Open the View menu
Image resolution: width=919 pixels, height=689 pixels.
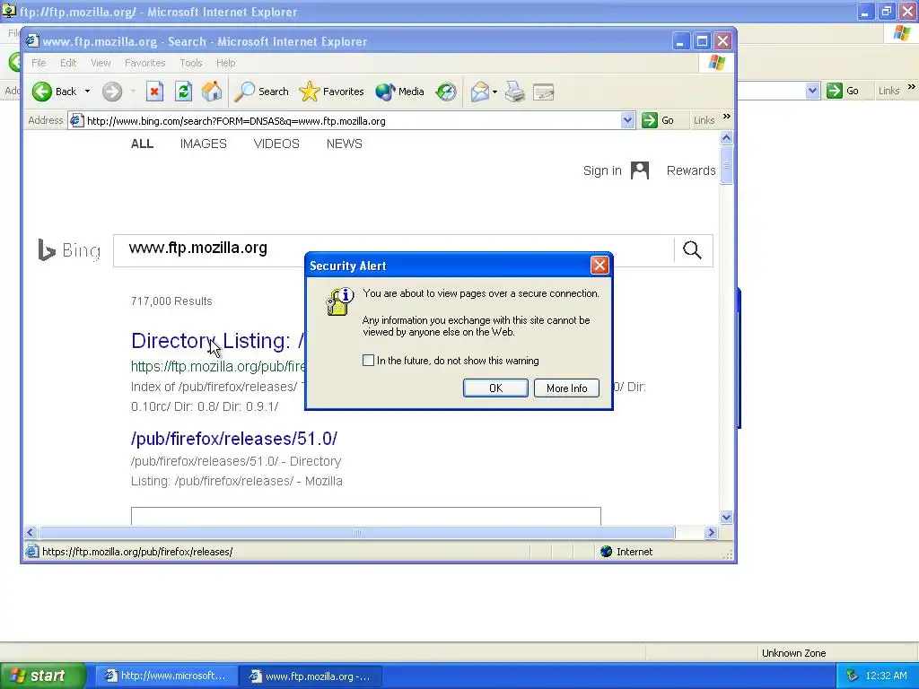(101, 63)
